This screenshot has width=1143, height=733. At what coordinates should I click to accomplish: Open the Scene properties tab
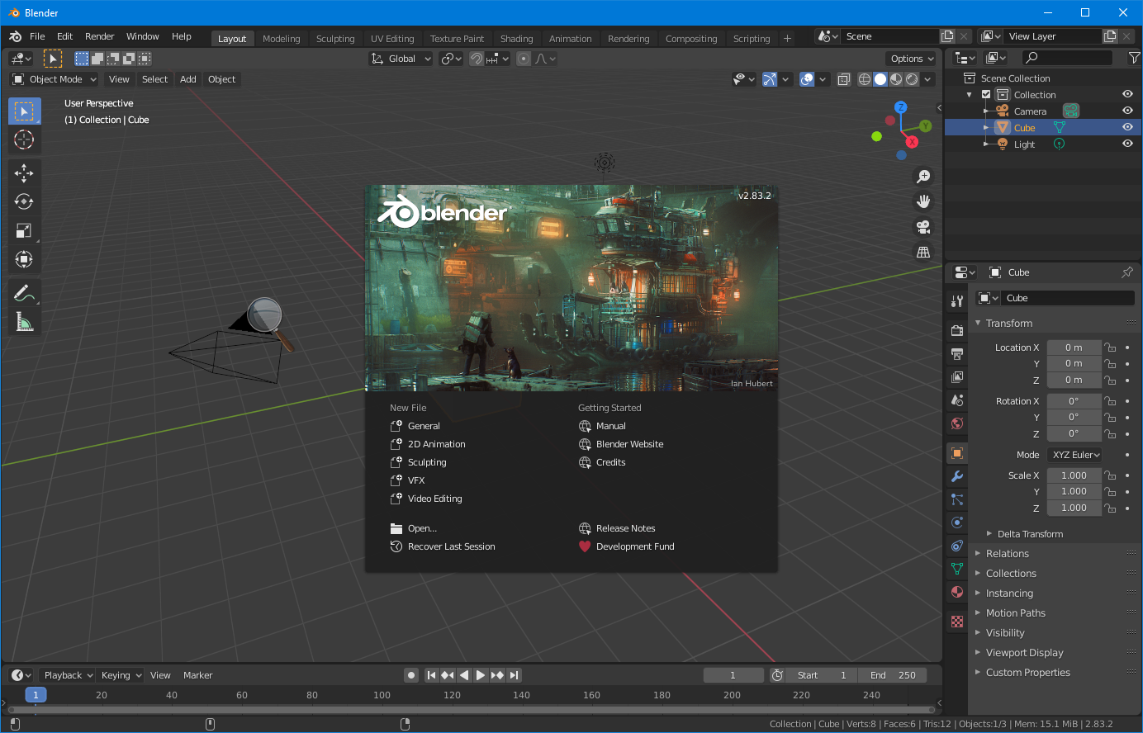click(x=957, y=400)
